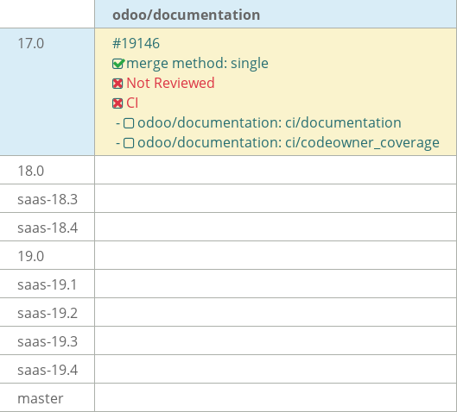Select the saas-18.4 branch row label
Viewport: 457px width, 412px height.
[x=48, y=228]
